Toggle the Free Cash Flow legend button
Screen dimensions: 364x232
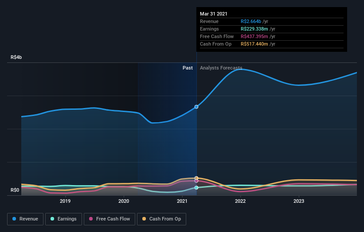110,219
